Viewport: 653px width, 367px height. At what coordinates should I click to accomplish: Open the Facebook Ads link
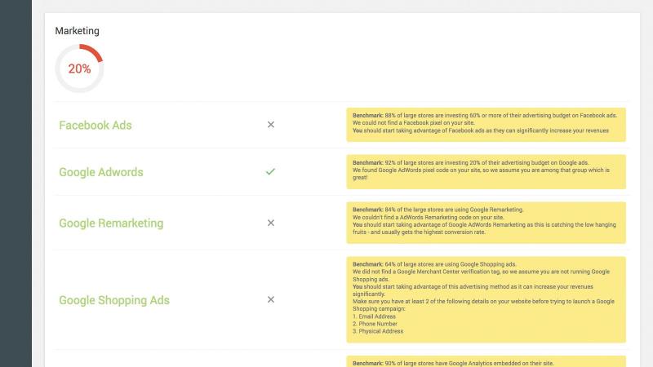pyautogui.click(x=96, y=126)
